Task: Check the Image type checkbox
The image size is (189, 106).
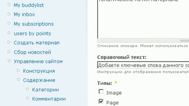Action: (101, 92)
